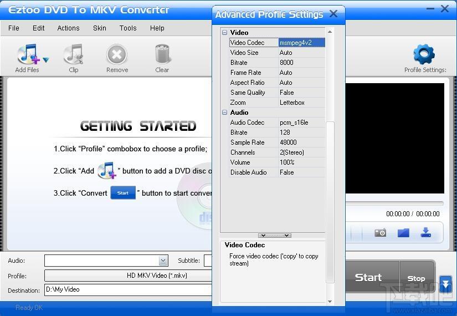Collapse the Video settings group

pyautogui.click(x=225, y=33)
